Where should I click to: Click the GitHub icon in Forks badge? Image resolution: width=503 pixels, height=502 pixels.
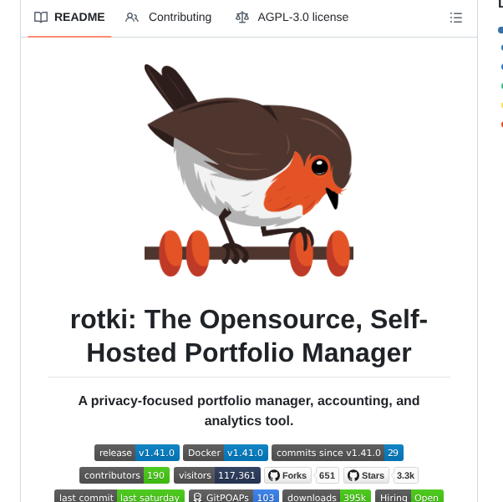click(x=274, y=475)
